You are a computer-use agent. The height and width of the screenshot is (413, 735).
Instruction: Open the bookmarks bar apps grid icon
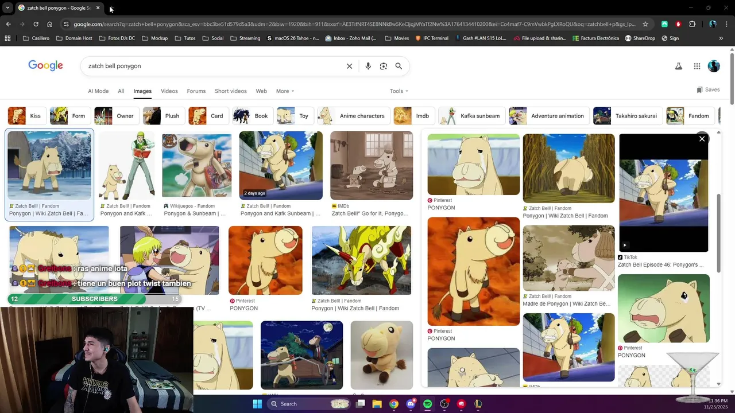tap(7, 38)
